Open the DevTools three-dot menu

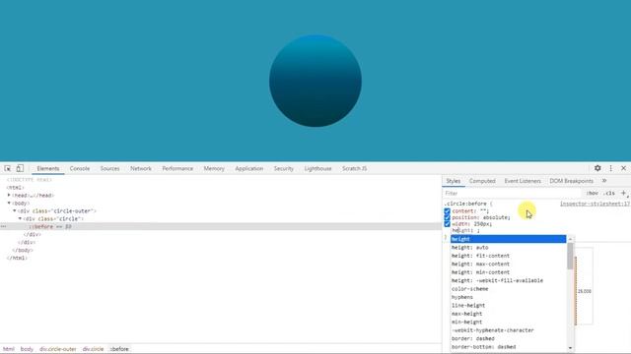pyautogui.click(x=611, y=168)
